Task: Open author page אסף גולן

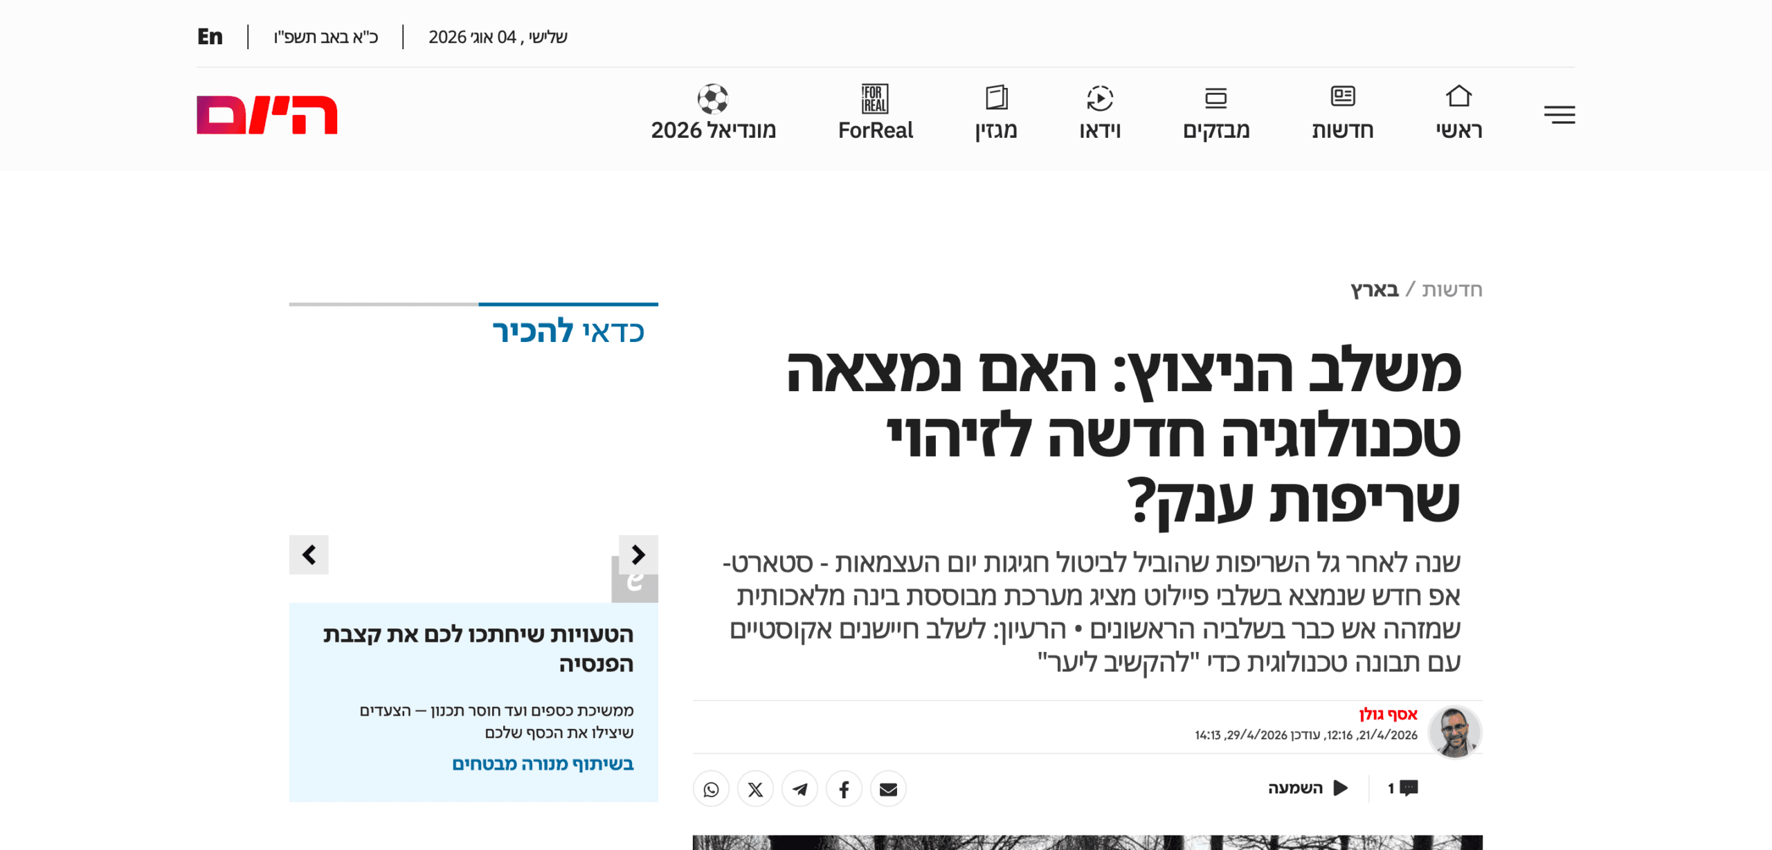Action: click(1388, 714)
